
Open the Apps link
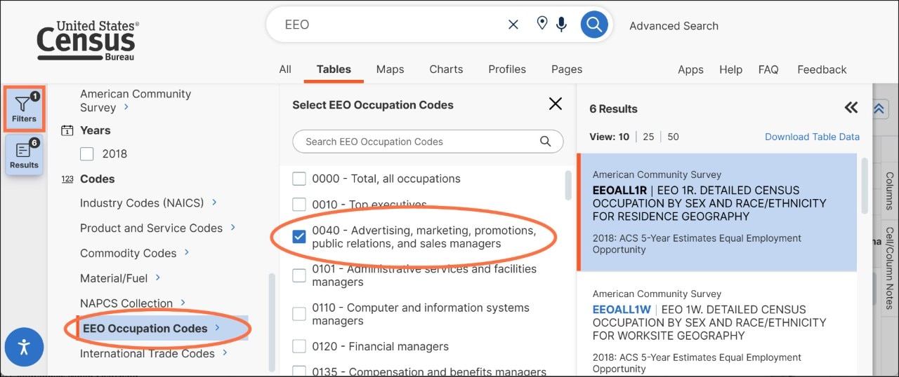pyautogui.click(x=690, y=69)
